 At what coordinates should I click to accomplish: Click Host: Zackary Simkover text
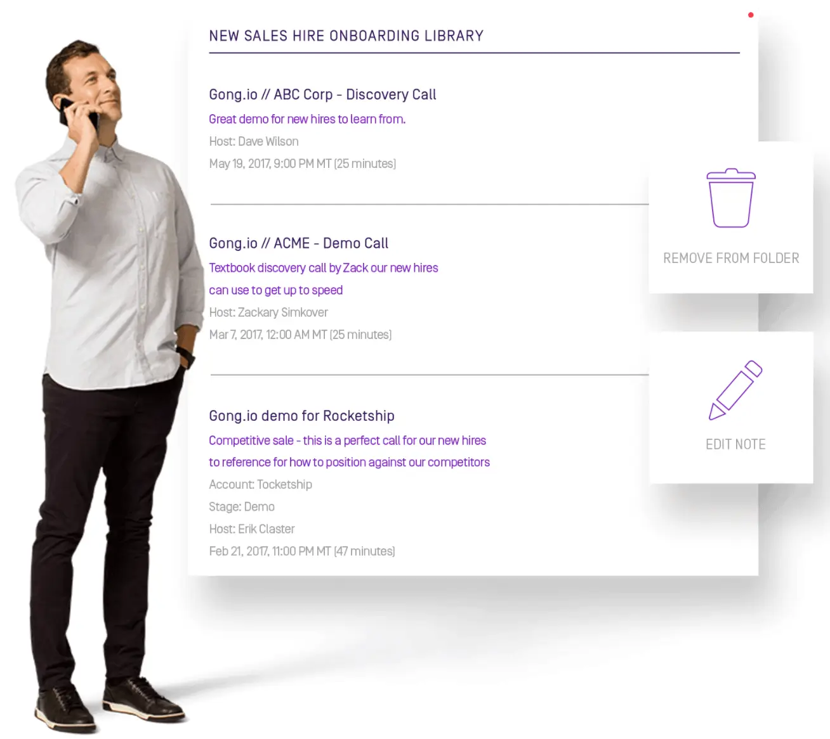(x=268, y=312)
